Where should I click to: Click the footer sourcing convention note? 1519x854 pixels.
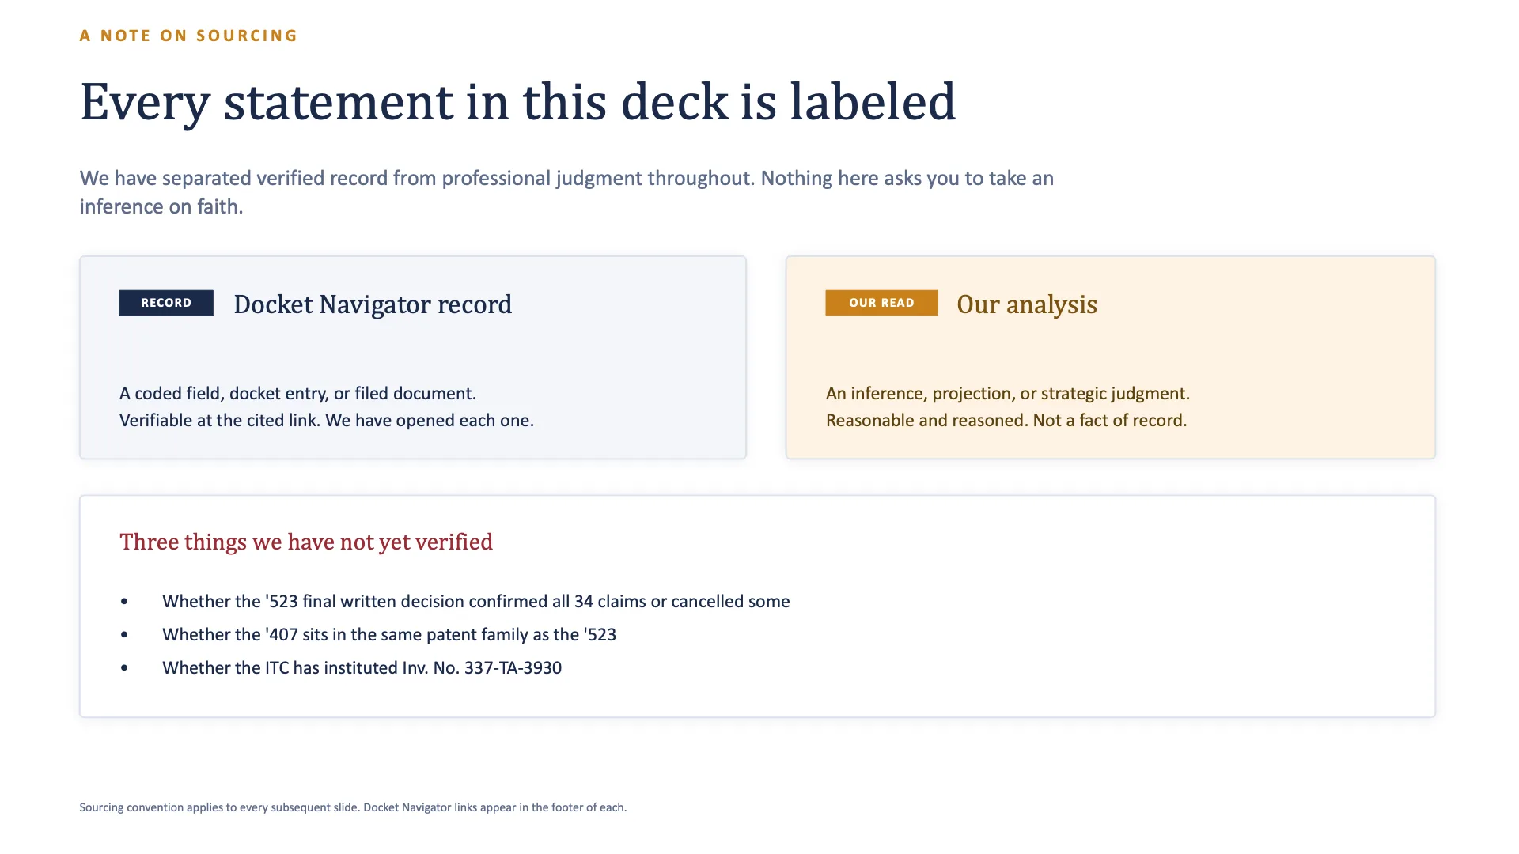[x=353, y=807]
